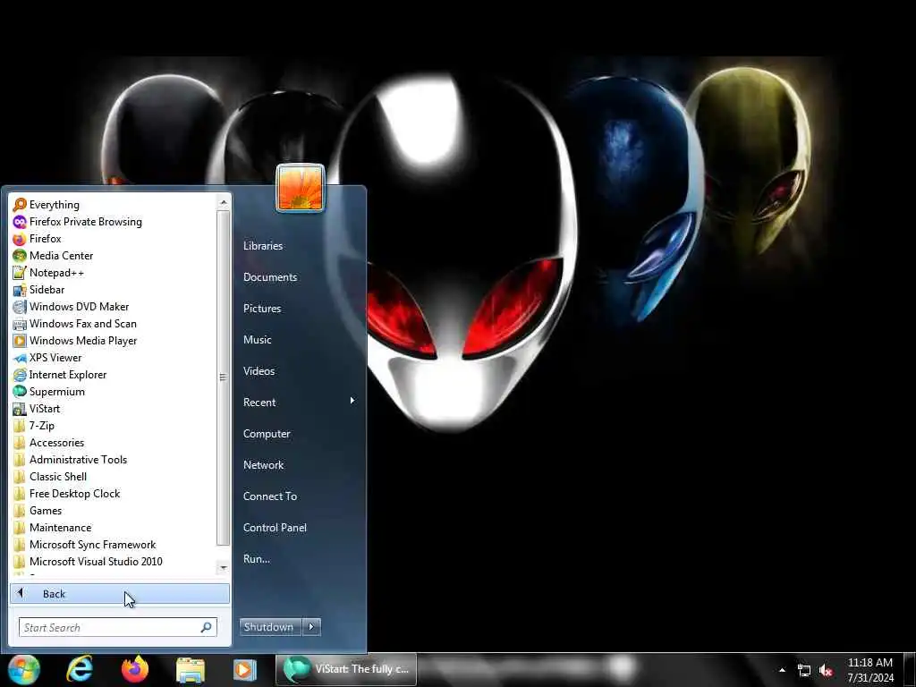This screenshot has width=916, height=687.
Task: Click Back to return to main menu
Action: point(120,594)
